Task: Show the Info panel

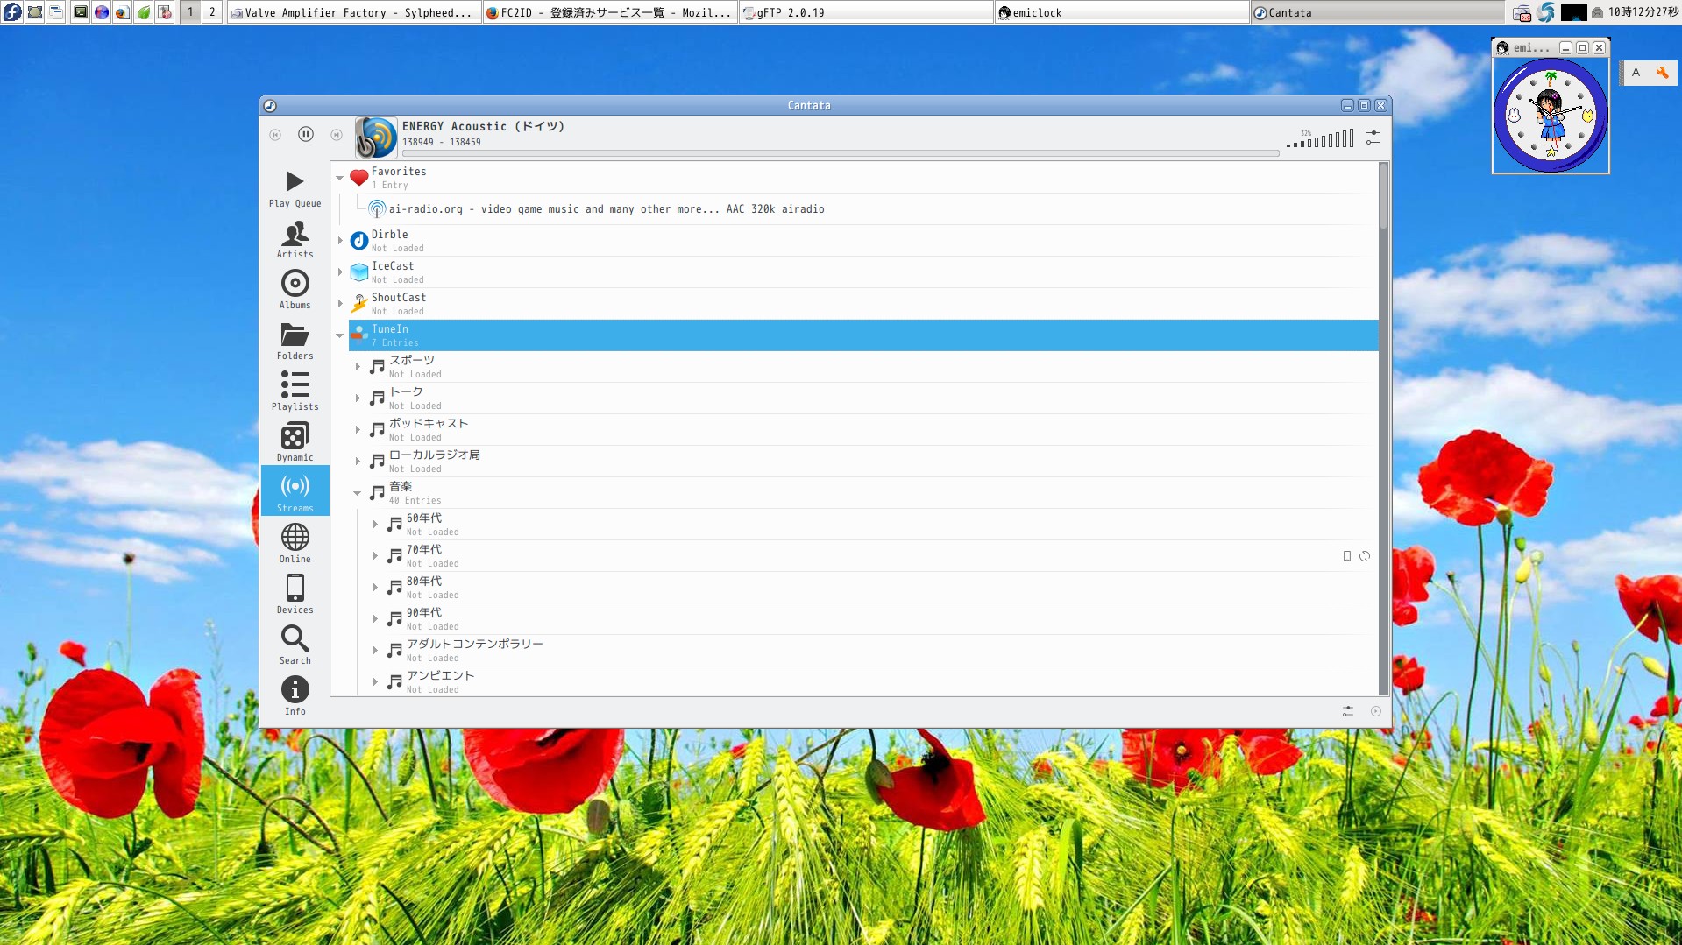Action: click(x=295, y=696)
